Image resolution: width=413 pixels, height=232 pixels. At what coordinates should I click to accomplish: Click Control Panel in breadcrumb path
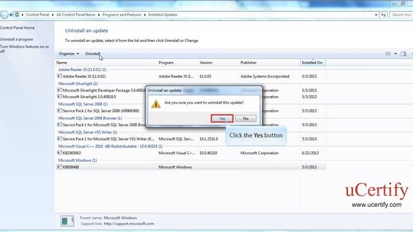(x=37, y=15)
